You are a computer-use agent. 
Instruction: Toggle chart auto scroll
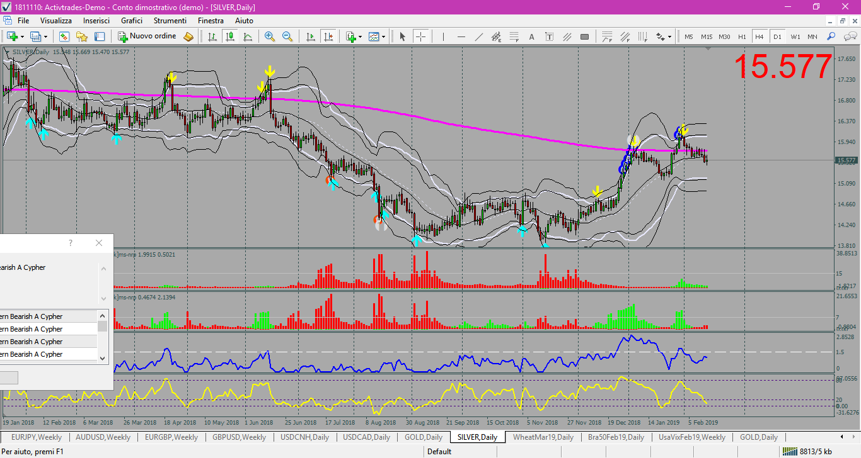310,36
